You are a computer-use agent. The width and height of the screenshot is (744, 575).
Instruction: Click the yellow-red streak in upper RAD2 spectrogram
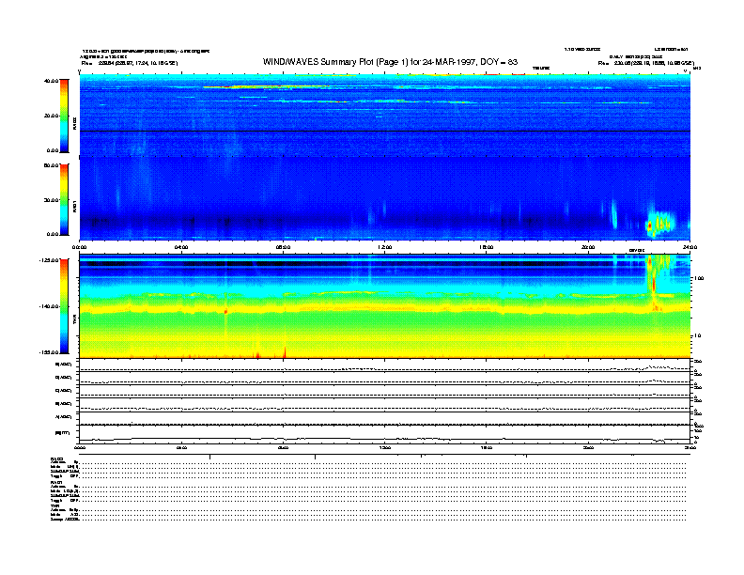pyautogui.click(x=266, y=86)
